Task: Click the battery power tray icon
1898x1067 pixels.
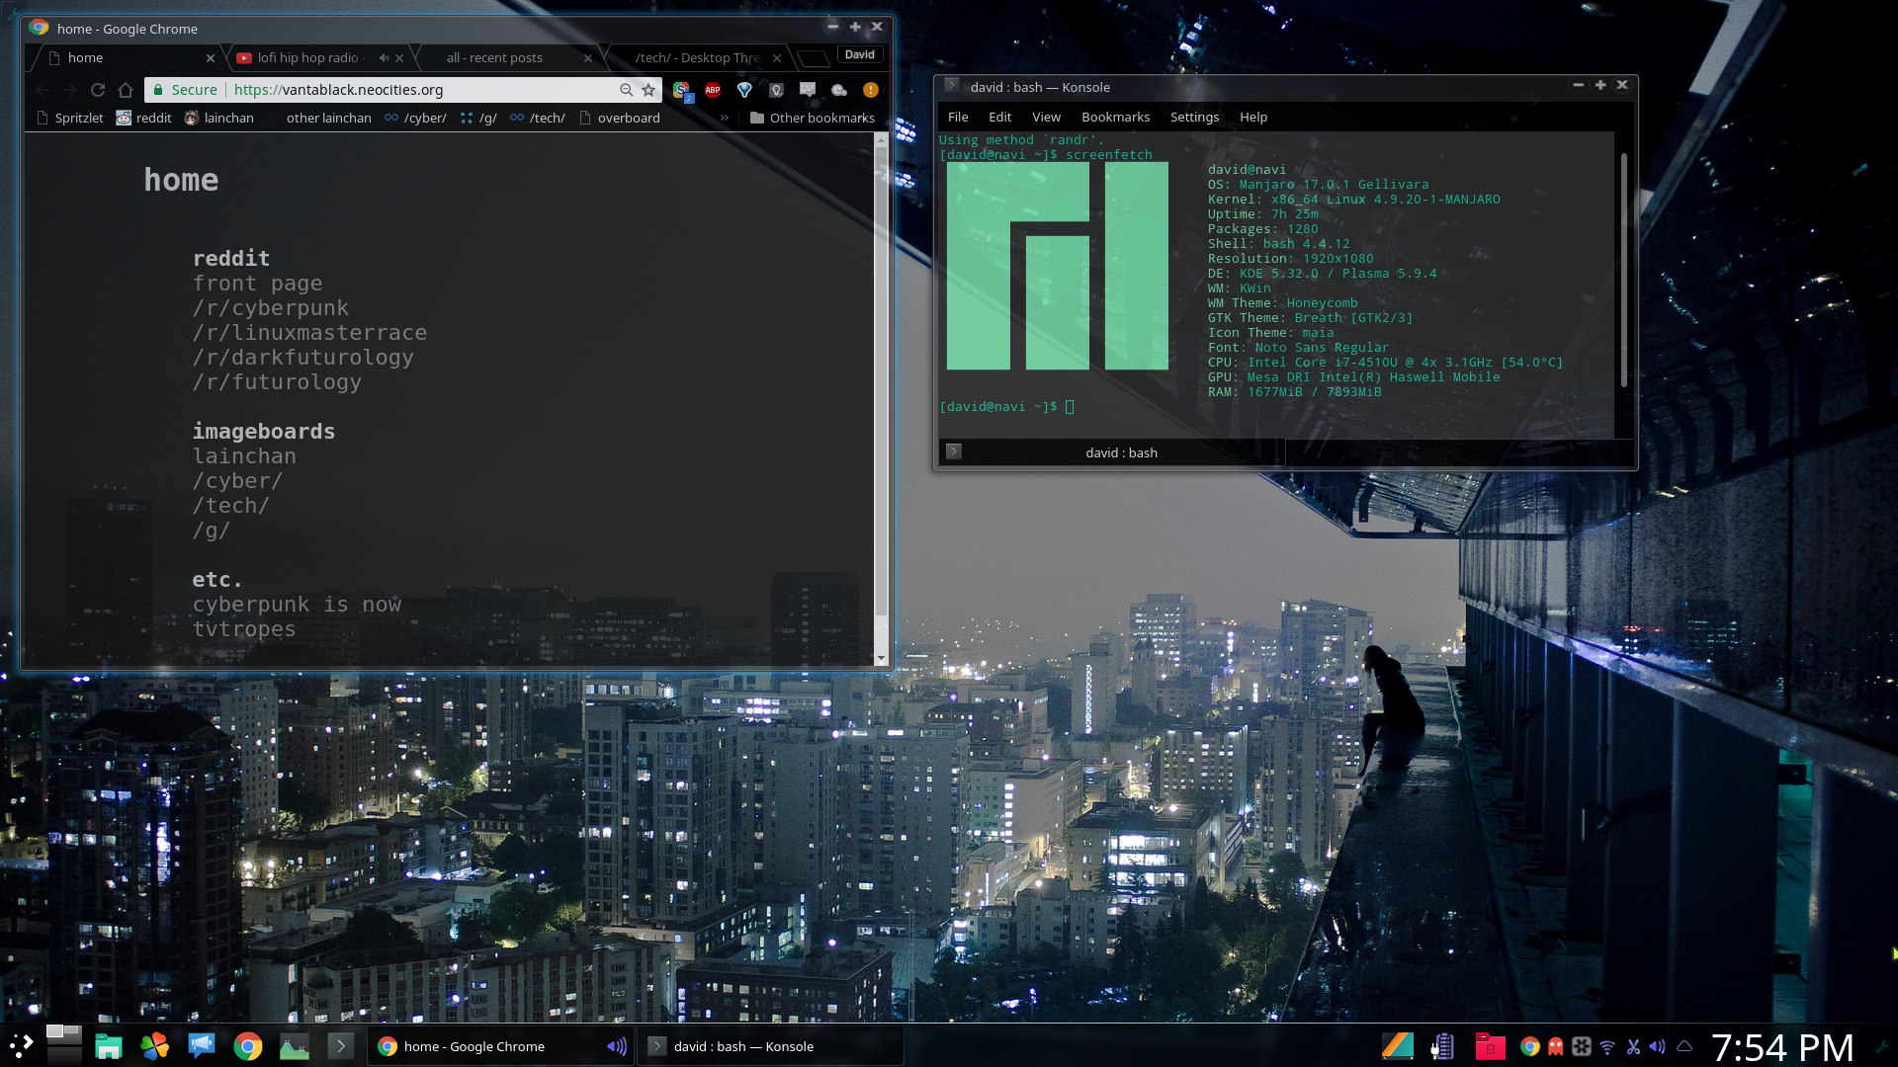Action: click(1442, 1046)
